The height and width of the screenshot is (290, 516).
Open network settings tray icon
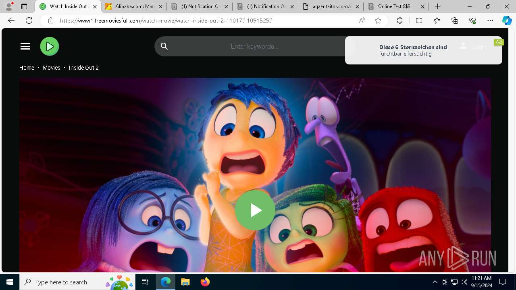point(454,282)
